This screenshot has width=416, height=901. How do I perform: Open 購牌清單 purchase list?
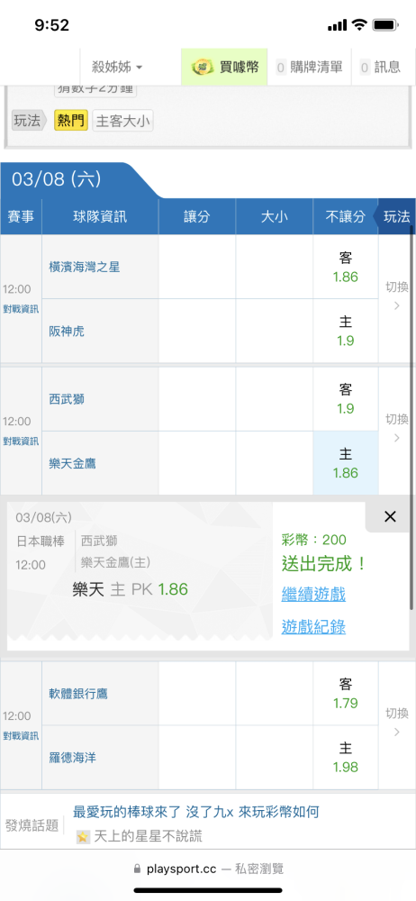pos(309,68)
